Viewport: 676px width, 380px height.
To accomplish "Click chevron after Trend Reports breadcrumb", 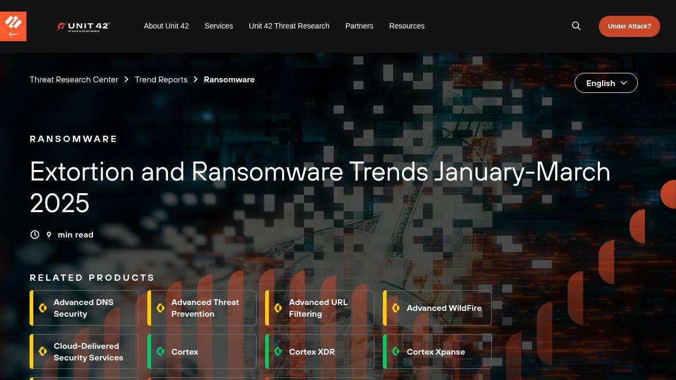I will pyautogui.click(x=195, y=79).
